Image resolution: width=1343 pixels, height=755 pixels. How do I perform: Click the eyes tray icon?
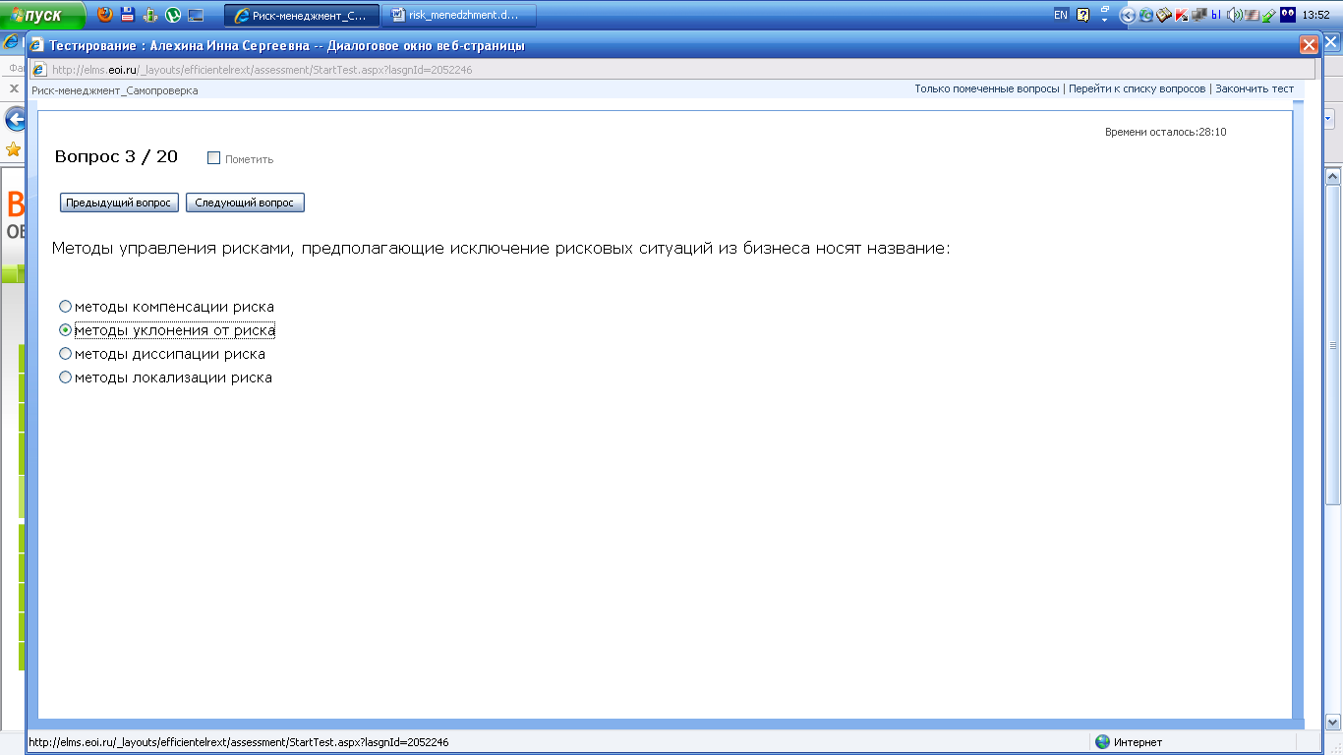1287,15
